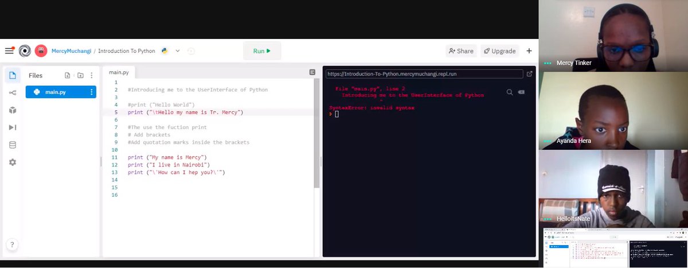Clear the console with the clear icon
The width and height of the screenshot is (688, 268).
521,92
